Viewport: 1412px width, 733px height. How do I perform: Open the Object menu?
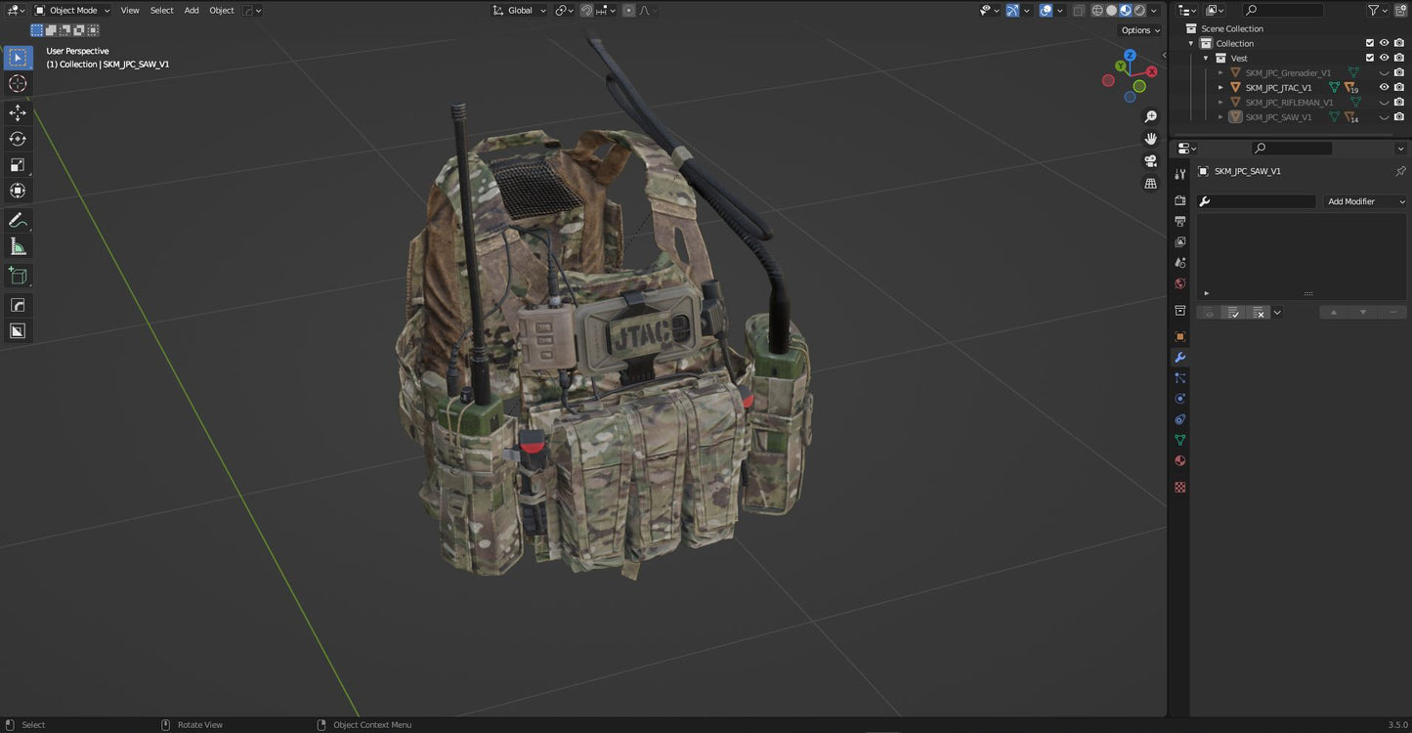tap(221, 10)
